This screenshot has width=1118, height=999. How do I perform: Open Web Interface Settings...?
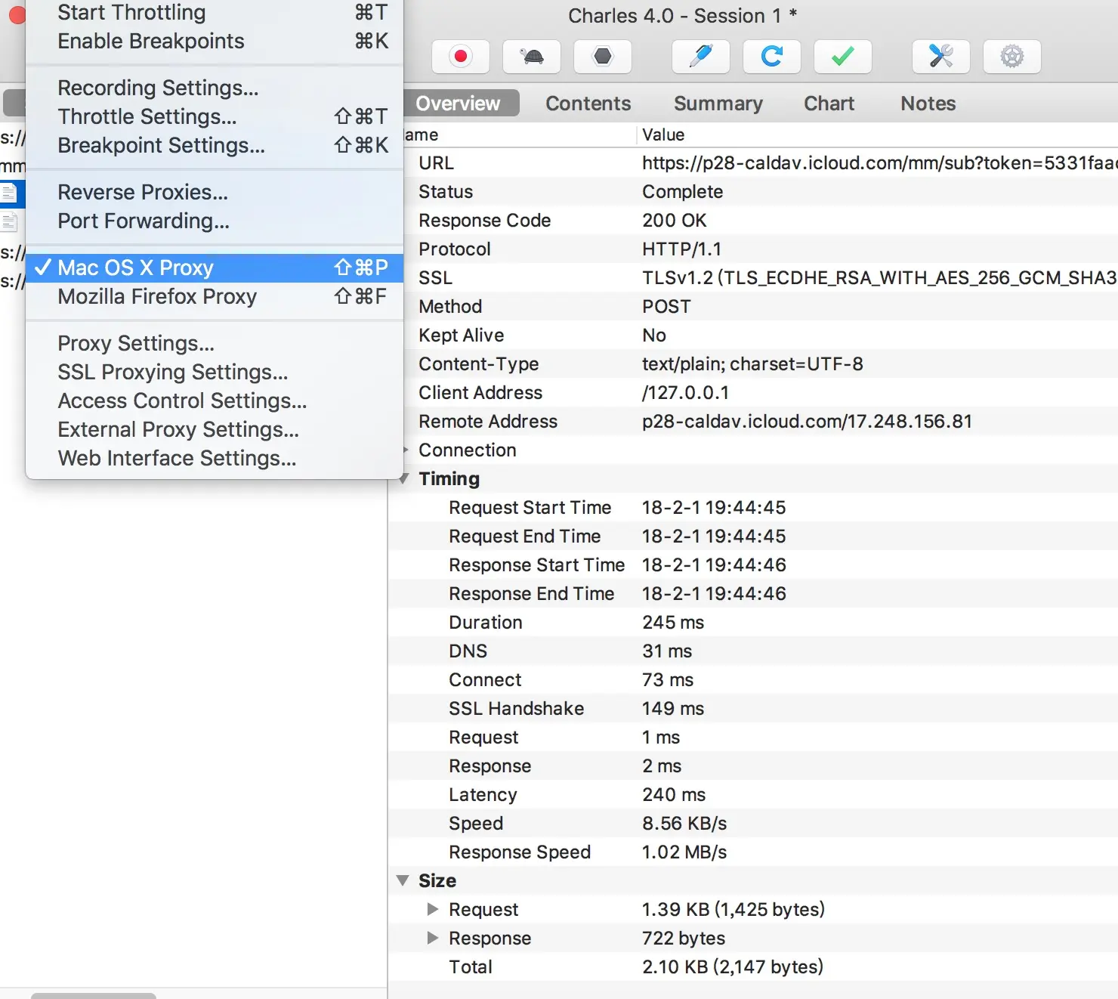[x=215, y=458]
